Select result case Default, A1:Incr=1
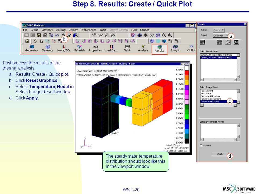 [x=218, y=58]
